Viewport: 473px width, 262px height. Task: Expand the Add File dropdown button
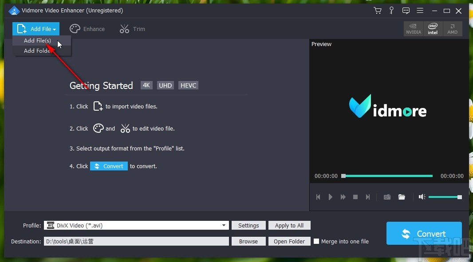pyautogui.click(x=36, y=29)
